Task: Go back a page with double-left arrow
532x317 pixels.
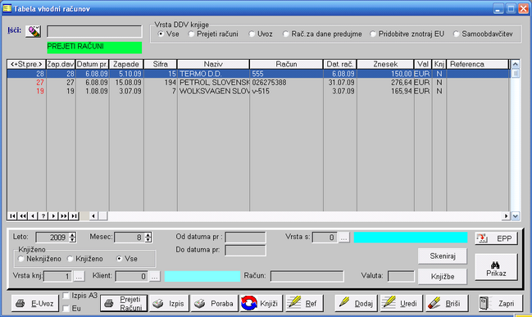Action: point(23,216)
